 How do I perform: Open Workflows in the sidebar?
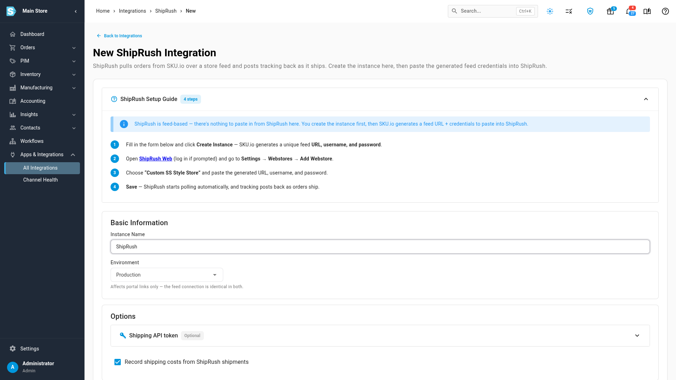pyautogui.click(x=42, y=141)
